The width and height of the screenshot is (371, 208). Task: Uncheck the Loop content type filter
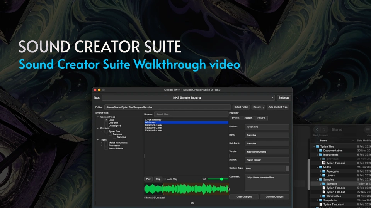click(106, 120)
